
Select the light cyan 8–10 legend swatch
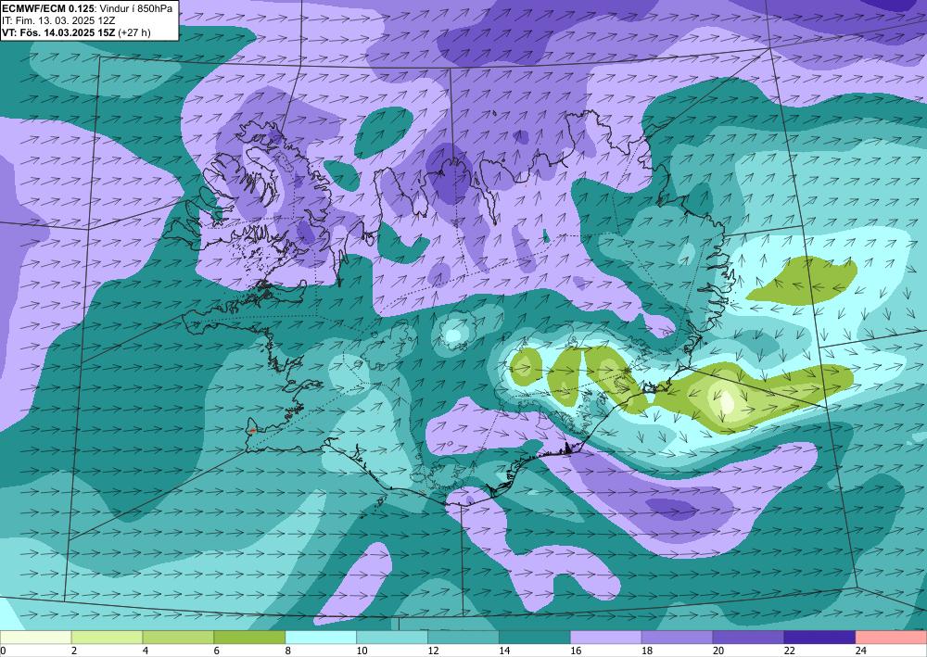(321, 638)
